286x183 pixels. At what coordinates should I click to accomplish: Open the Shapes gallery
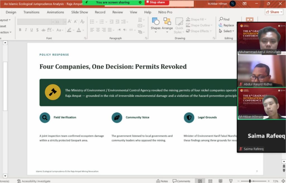[156, 25]
